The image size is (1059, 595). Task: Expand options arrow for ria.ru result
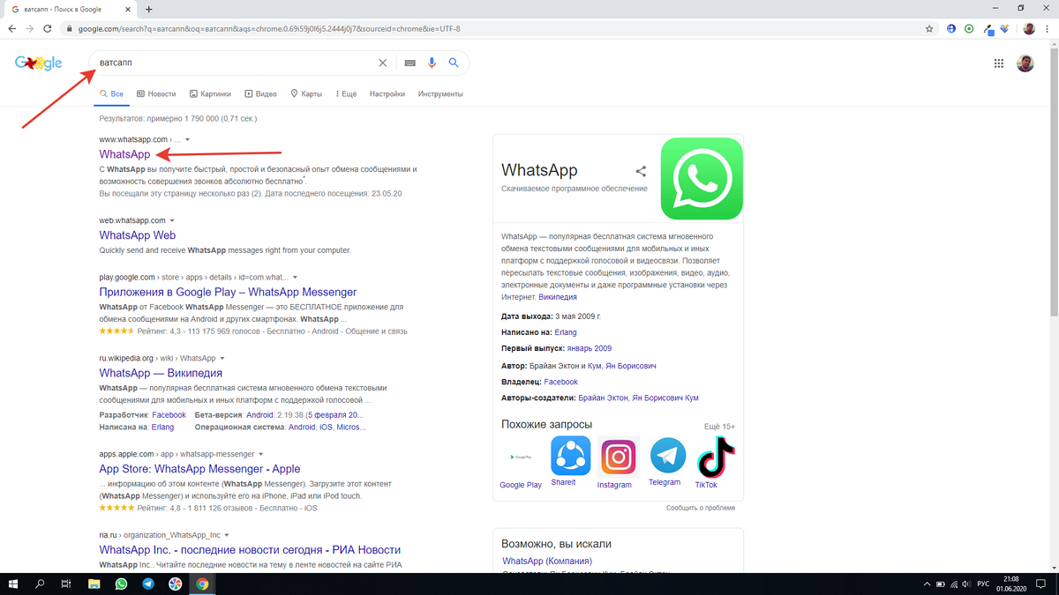pyautogui.click(x=227, y=535)
